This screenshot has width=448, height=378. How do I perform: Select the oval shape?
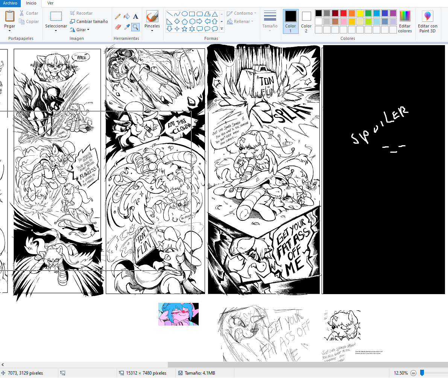coord(185,14)
